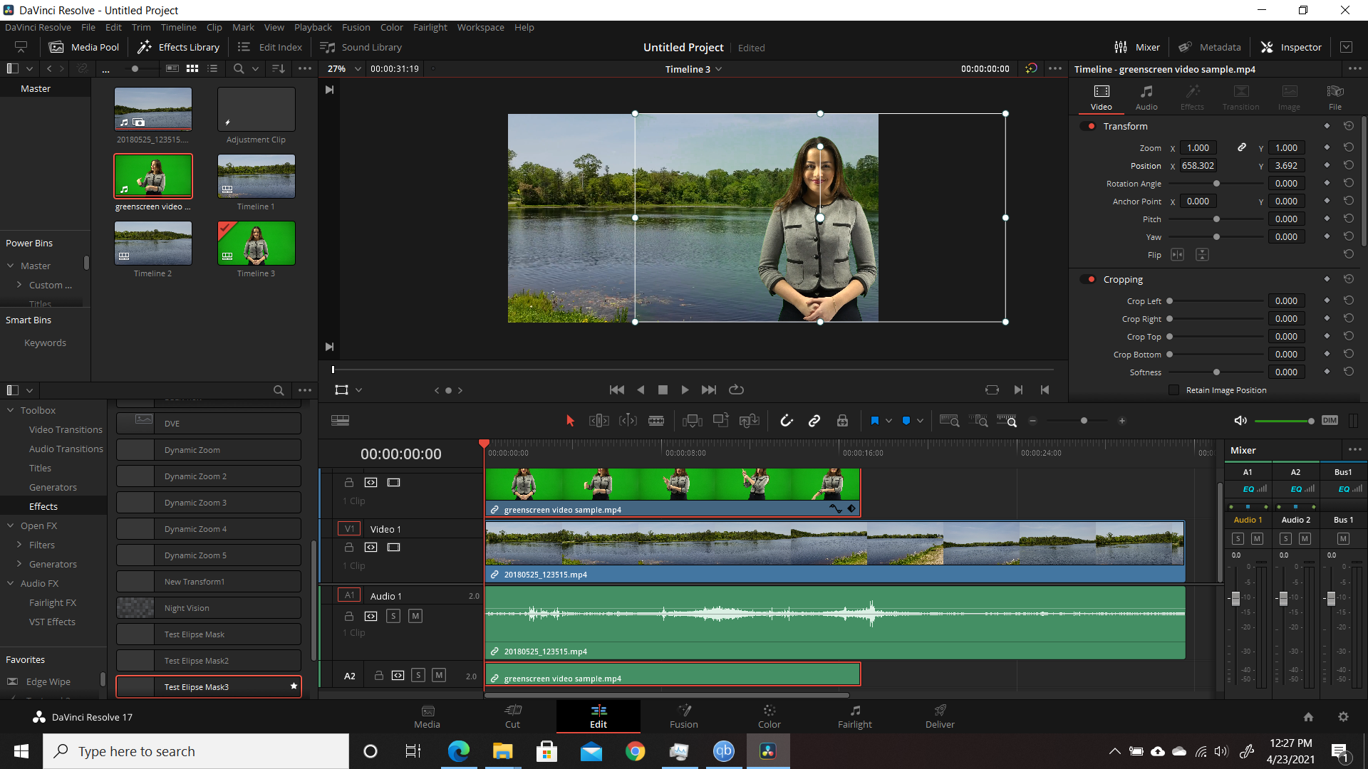Click the Replace Clip icon
Screen dimensions: 1368x769
click(x=749, y=421)
